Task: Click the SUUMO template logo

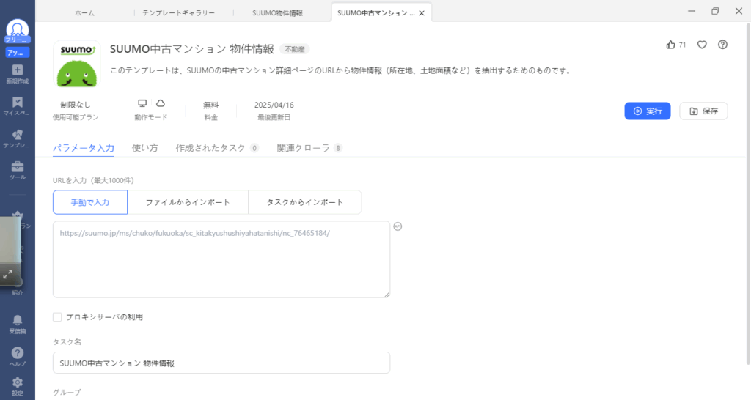Action: coord(76,64)
